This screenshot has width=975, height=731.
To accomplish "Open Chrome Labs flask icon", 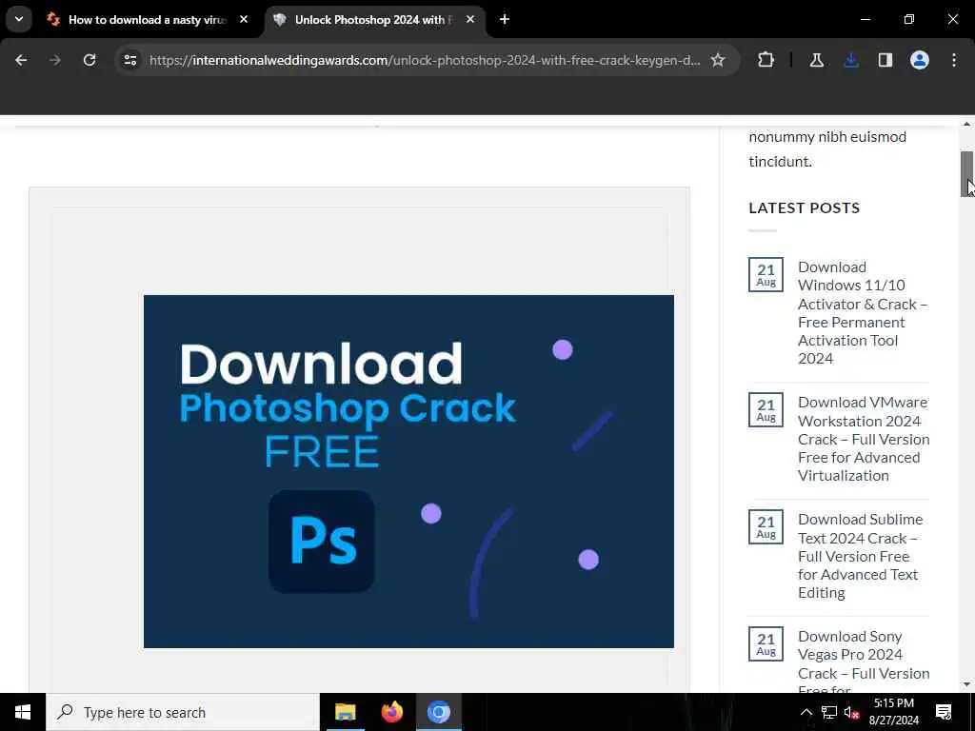I will 816,60.
